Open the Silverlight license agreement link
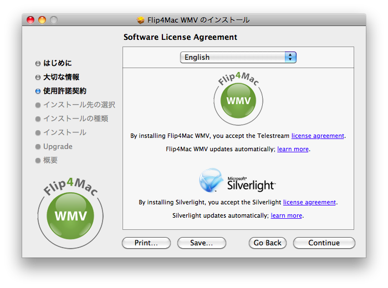This screenshot has height=288, width=388. click(309, 203)
